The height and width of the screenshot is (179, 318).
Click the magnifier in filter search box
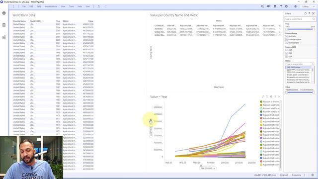click(314, 19)
